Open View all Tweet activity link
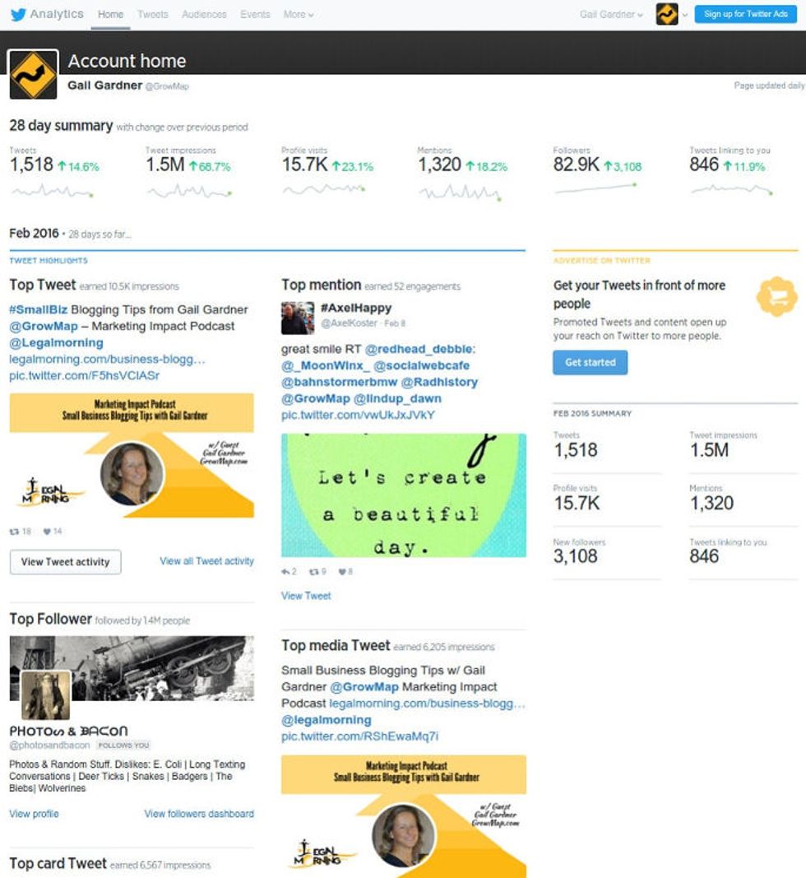 coord(206,561)
